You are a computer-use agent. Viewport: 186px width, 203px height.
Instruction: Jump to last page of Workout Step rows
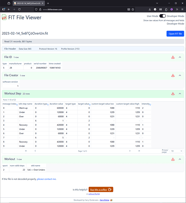tap(139, 151)
